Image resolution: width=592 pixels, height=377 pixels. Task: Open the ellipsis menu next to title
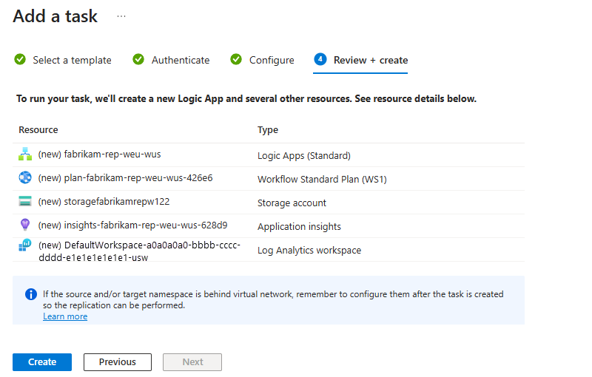(121, 16)
